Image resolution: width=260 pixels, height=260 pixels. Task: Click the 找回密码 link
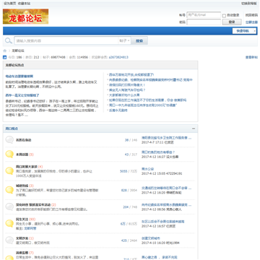click(251, 15)
